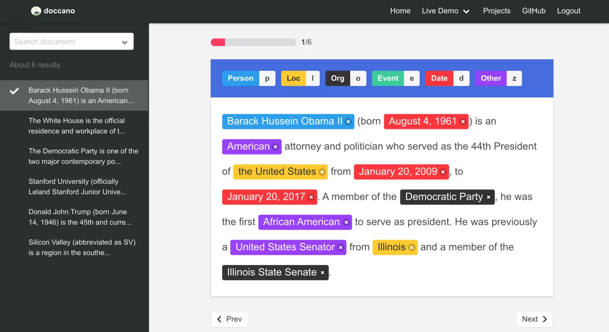The height and width of the screenshot is (332, 609).
Task: Click the 'p' shortcut key for Person
Action: click(x=267, y=78)
